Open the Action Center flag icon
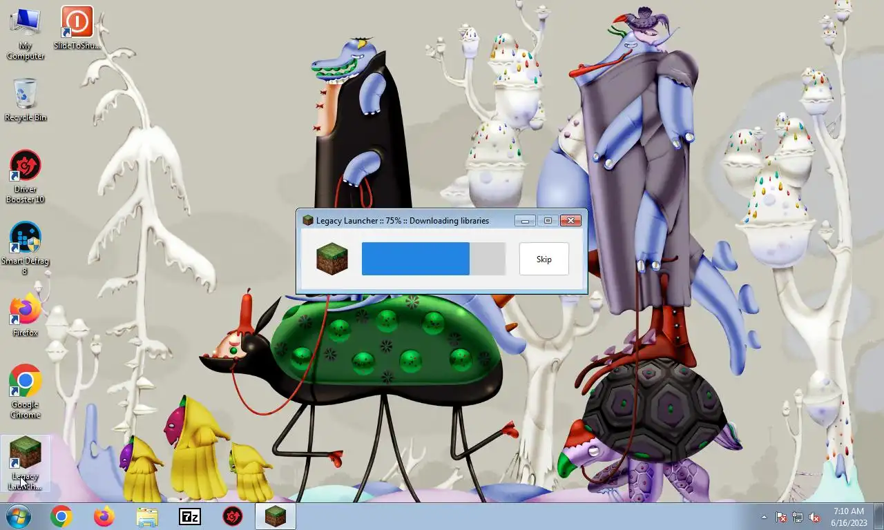The image size is (884, 530). pos(781,517)
